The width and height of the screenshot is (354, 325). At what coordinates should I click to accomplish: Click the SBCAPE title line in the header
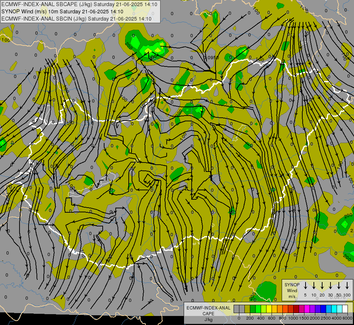click(80, 4)
